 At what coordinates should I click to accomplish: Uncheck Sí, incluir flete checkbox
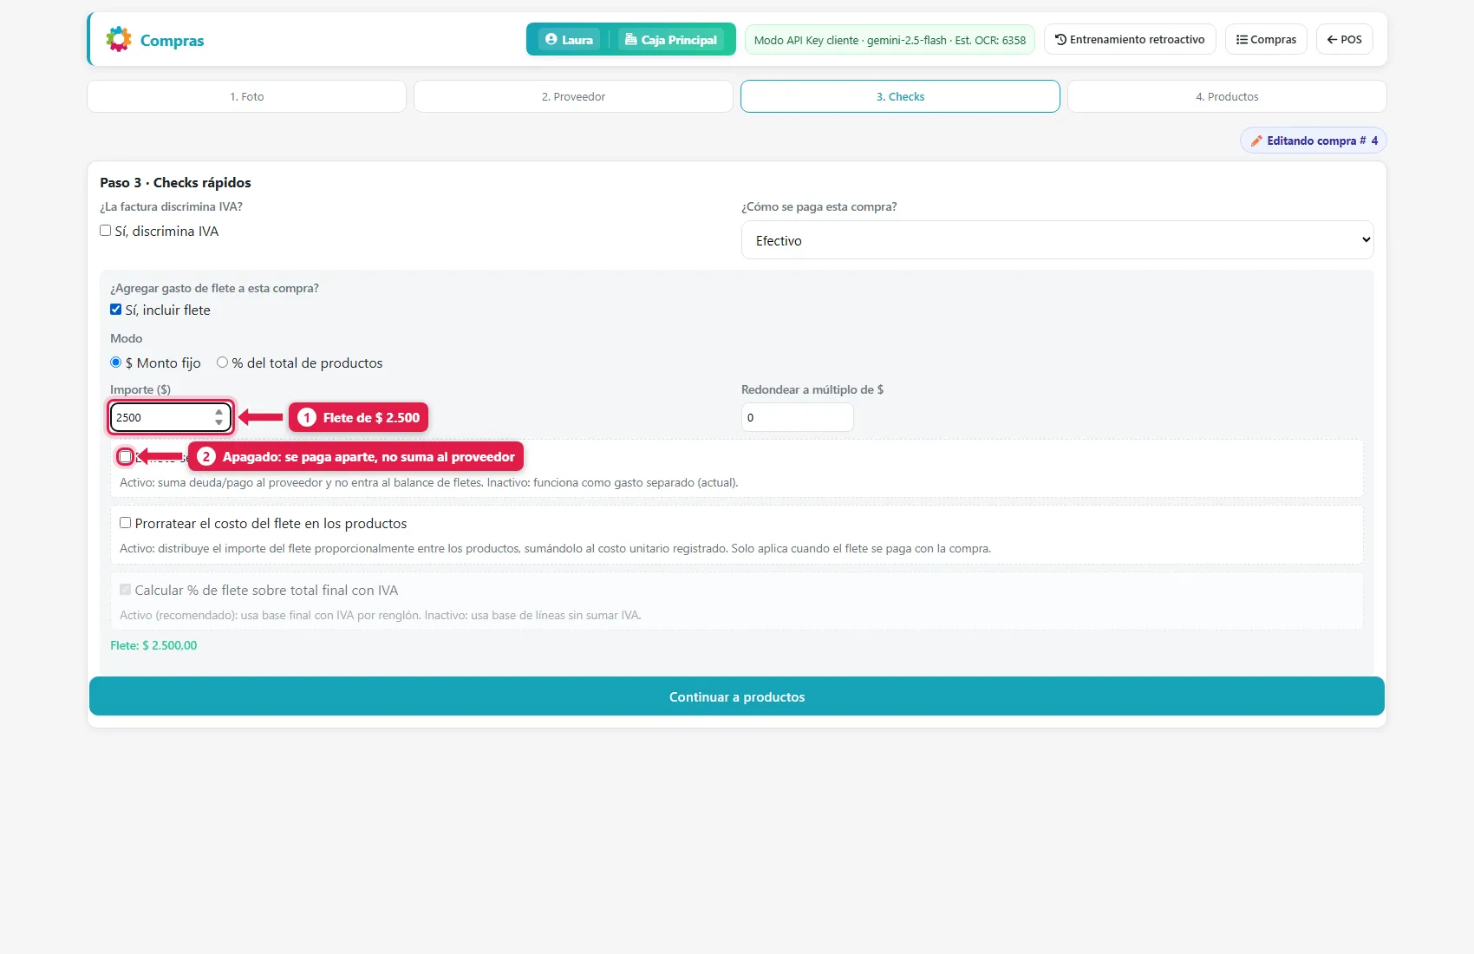pyautogui.click(x=115, y=310)
